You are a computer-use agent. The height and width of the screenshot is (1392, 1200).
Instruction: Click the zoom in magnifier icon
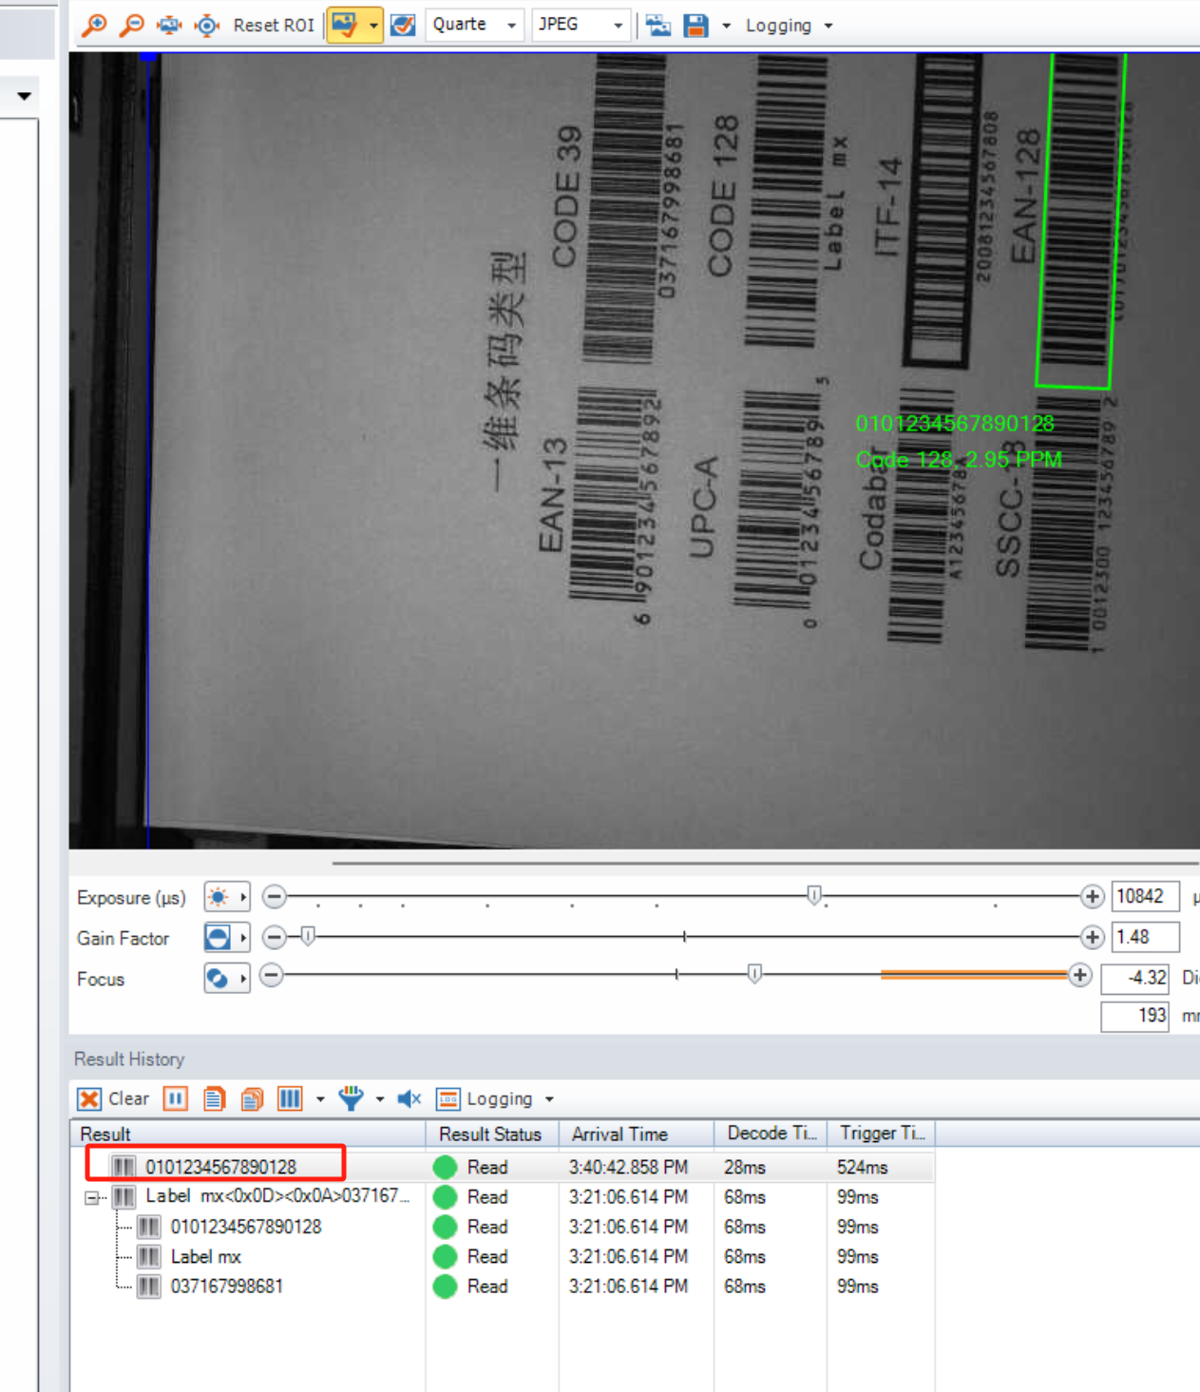pos(94,25)
